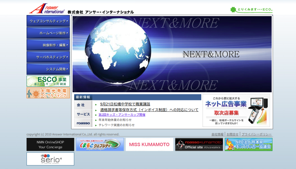Open the NMN OnlineSHOP banner

50,144
